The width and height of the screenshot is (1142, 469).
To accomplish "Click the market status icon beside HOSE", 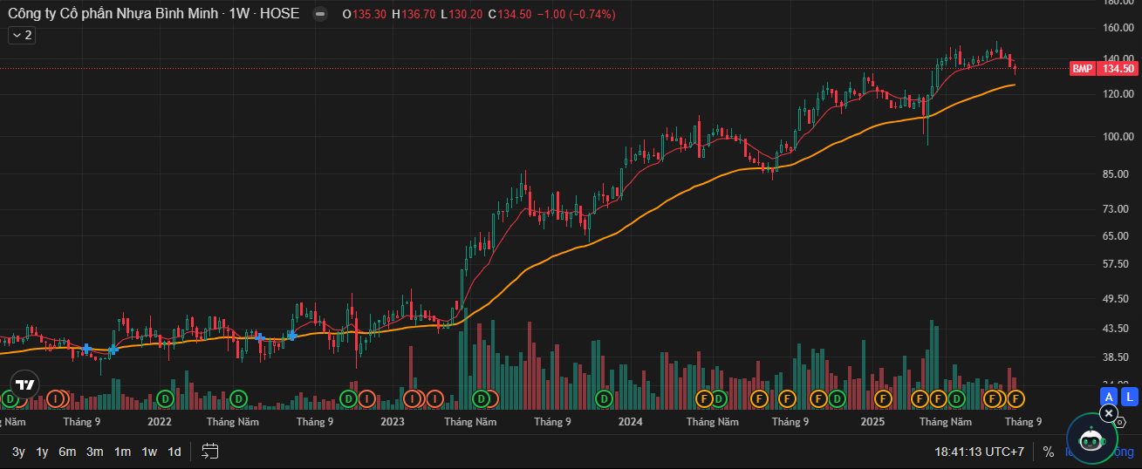I will click(320, 14).
